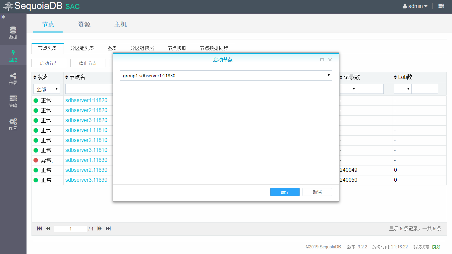
Task: Click the record count 240050
Action: click(348, 180)
